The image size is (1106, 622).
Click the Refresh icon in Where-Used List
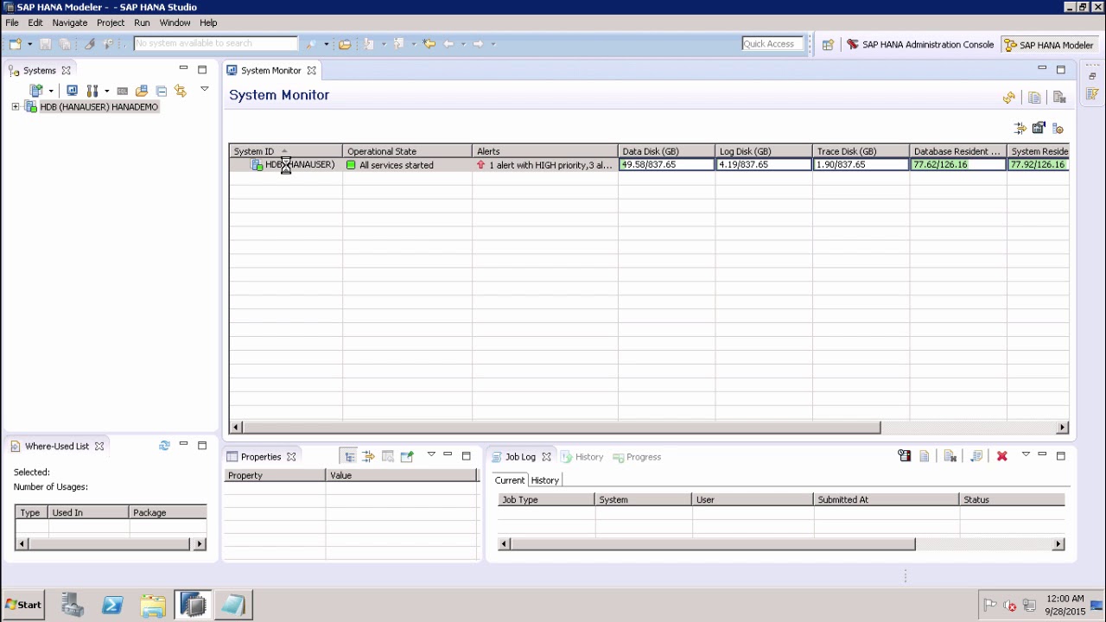pos(164,446)
